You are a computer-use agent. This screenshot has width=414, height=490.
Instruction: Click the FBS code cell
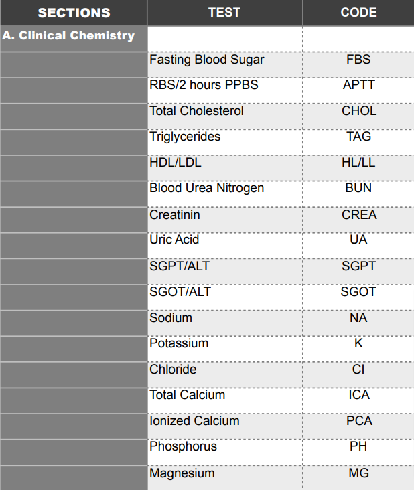pos(358,60)
